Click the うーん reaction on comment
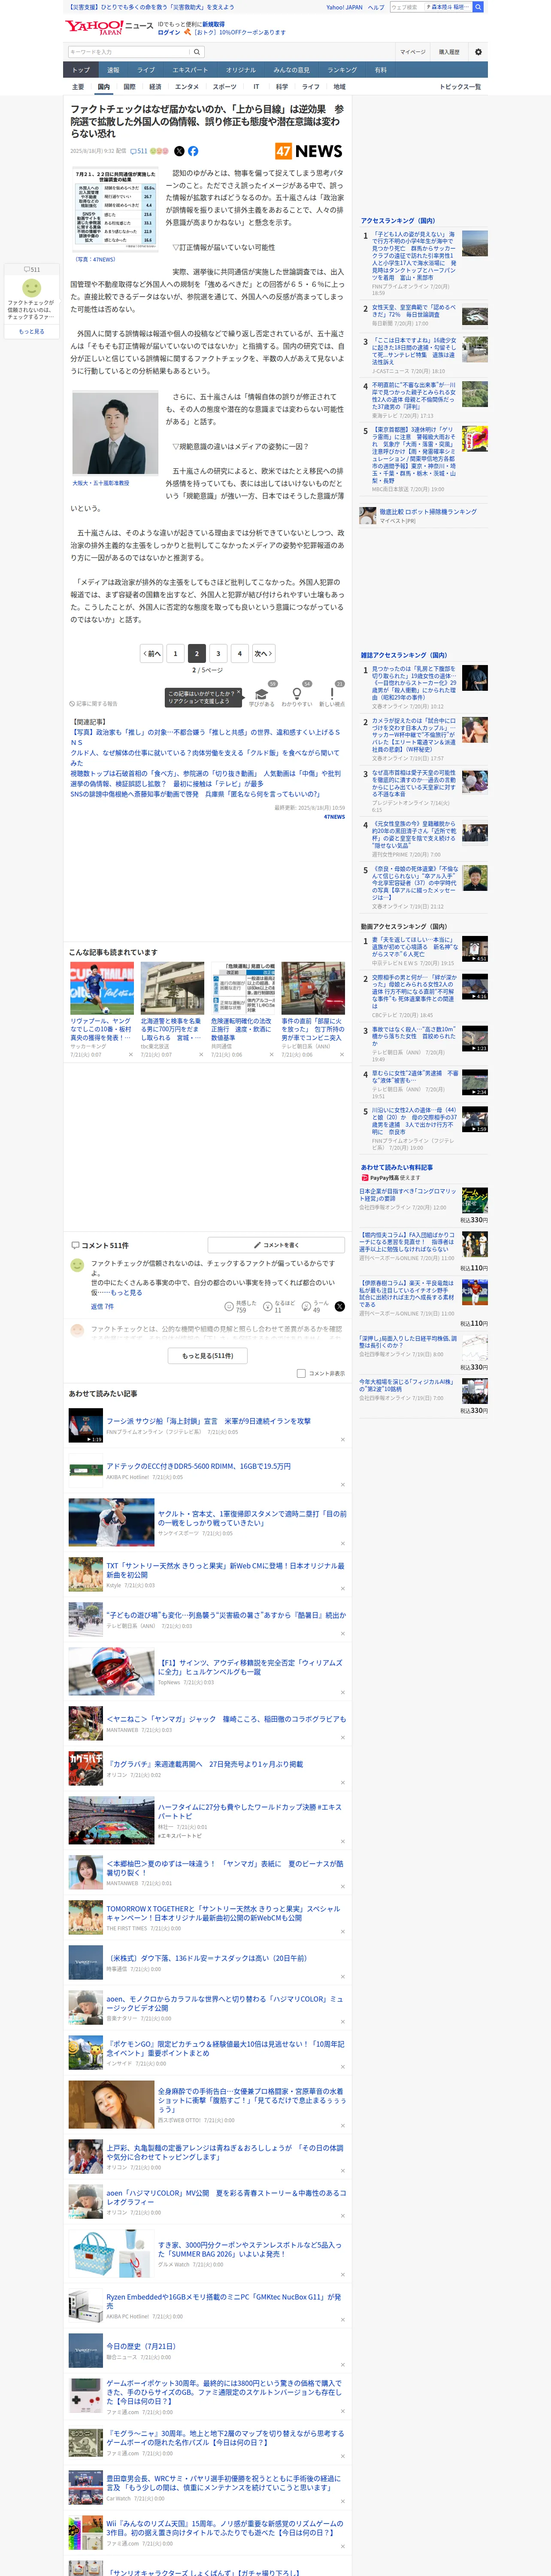Screen dimensions: 551x2576 coord(315,1306)
